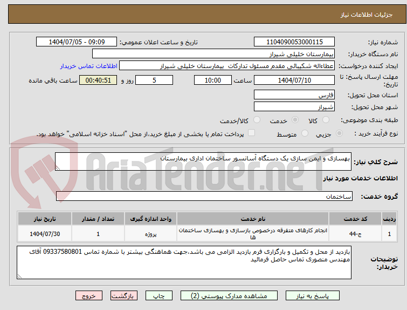The image size is (407, 310).
Task: Click the need date cell 1404/07/30
Action: pyautogui.click(x=45, y=234)
